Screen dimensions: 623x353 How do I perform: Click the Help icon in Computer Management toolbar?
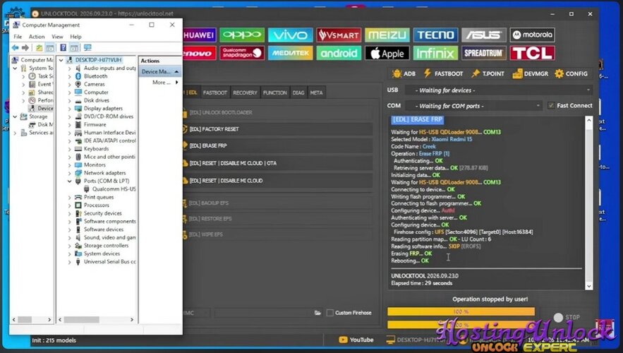point(63,48)
